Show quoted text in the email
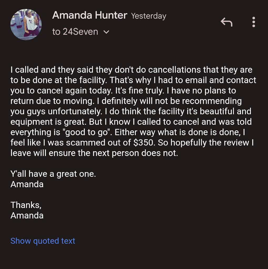The width and height of the screenshot is (268, 269). 43,241
